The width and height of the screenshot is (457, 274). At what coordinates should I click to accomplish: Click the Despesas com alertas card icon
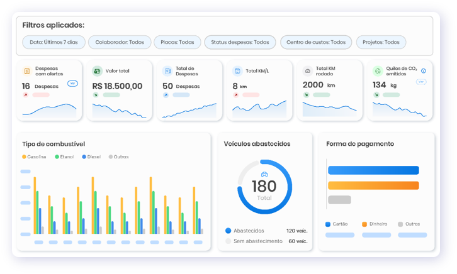tap(27, 71)
